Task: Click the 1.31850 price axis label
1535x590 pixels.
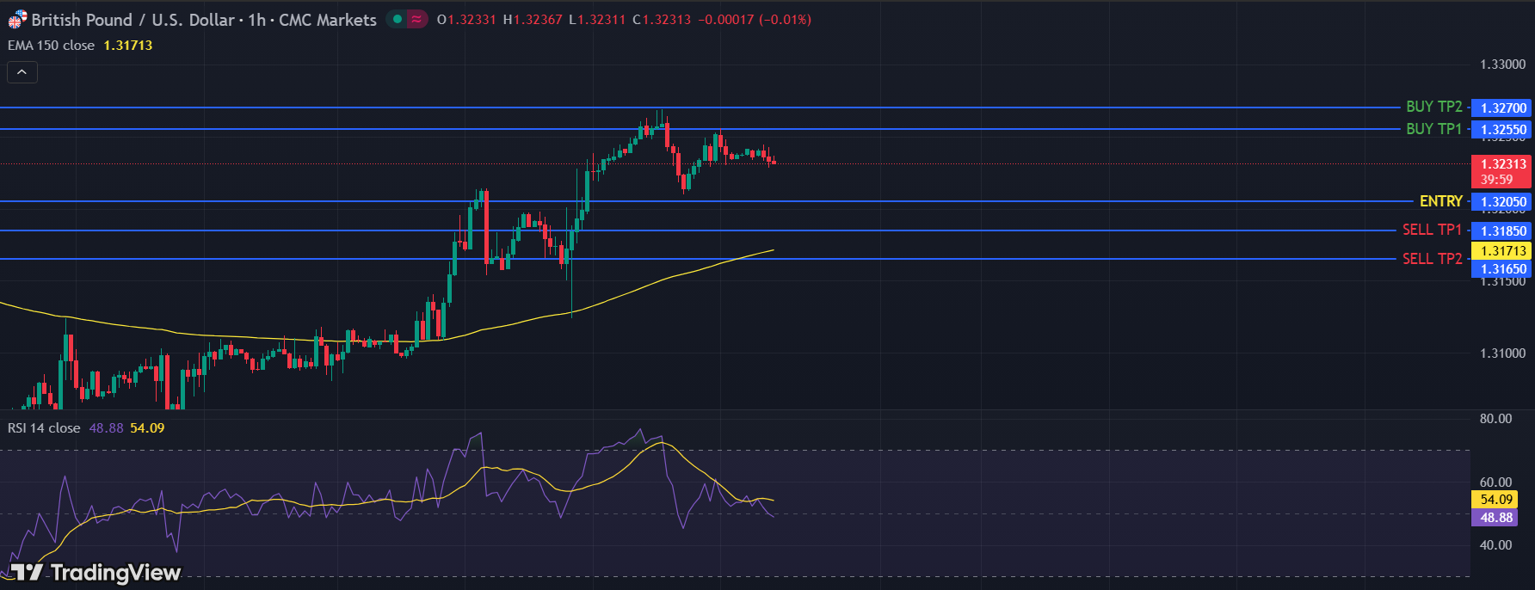Action: click(x=1502, y=230)
